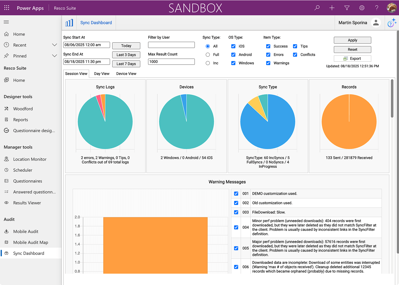The height and width of the screenshot is (285, 399).
Task: Toggle the Conflicts item type checkbox
Action: [x=295, y=55]
